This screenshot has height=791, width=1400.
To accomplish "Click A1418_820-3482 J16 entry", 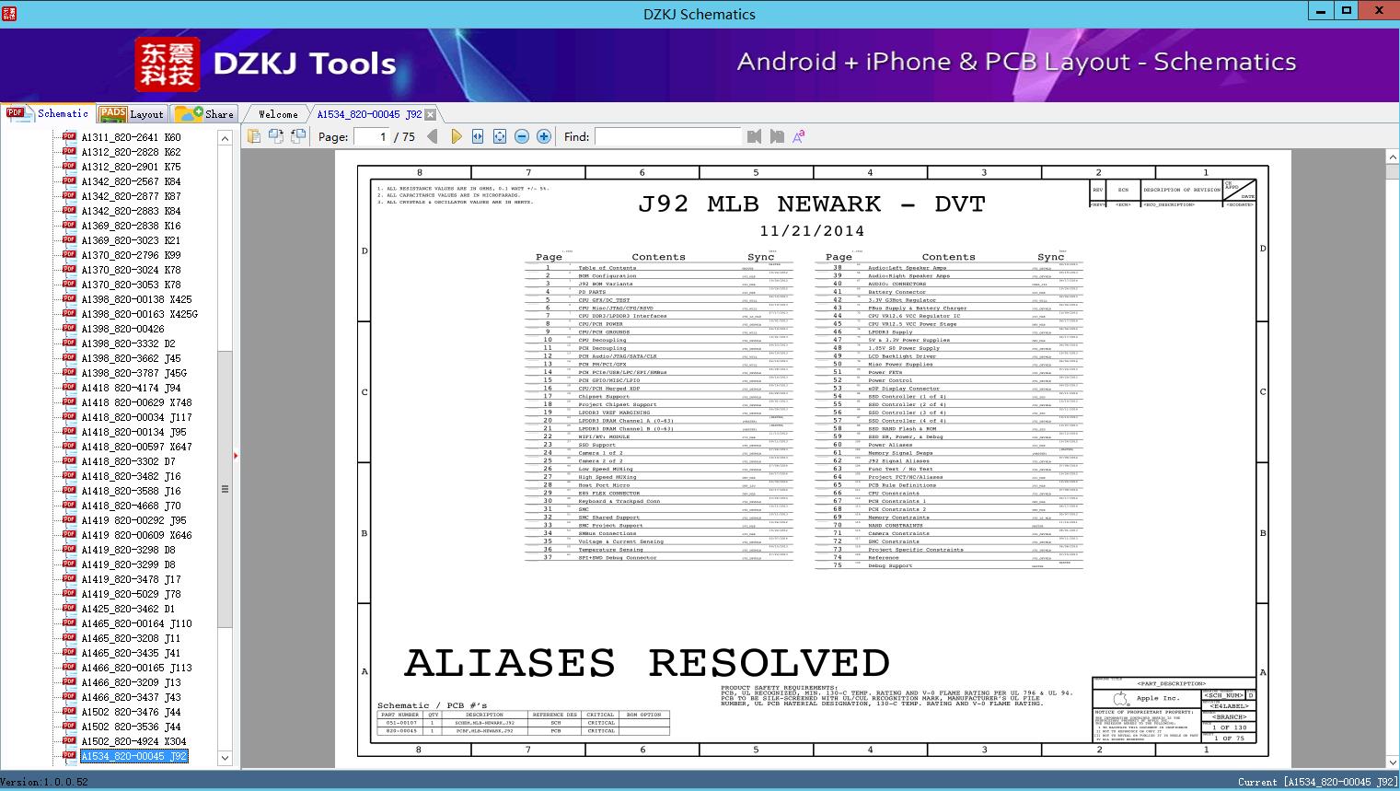I will 131,476.
